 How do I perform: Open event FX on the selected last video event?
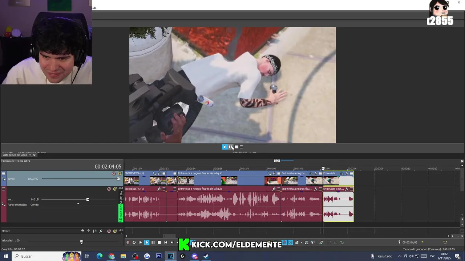click(x=347, y=174)
